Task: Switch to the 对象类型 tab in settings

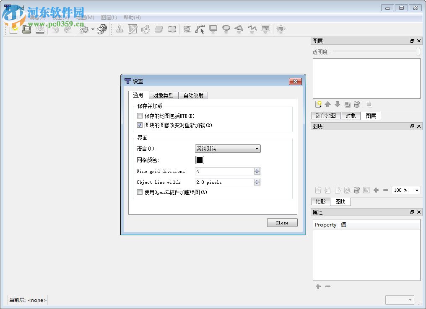Action: pos(164,95)
